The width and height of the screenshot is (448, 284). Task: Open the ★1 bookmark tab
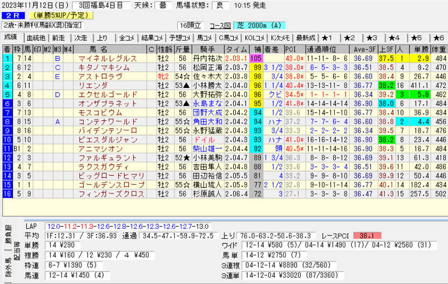pyautogui.click(x=328, y=38)
